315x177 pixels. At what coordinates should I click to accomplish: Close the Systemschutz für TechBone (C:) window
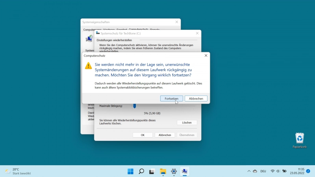[x=197, y=33]
